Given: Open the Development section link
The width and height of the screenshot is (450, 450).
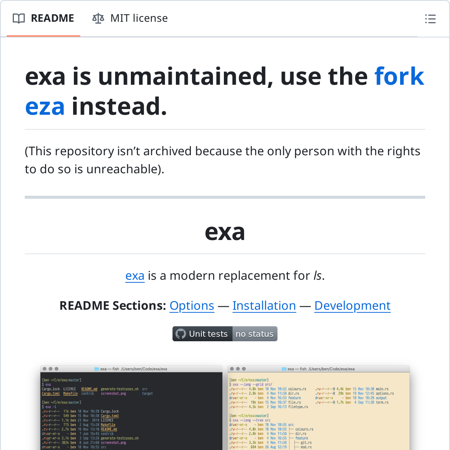Looking at the screenshot, I should [x=352, y=306].
